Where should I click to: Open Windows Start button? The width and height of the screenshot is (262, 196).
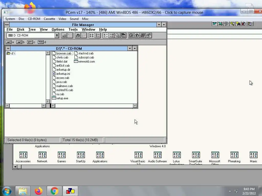(x=7, y=191)
